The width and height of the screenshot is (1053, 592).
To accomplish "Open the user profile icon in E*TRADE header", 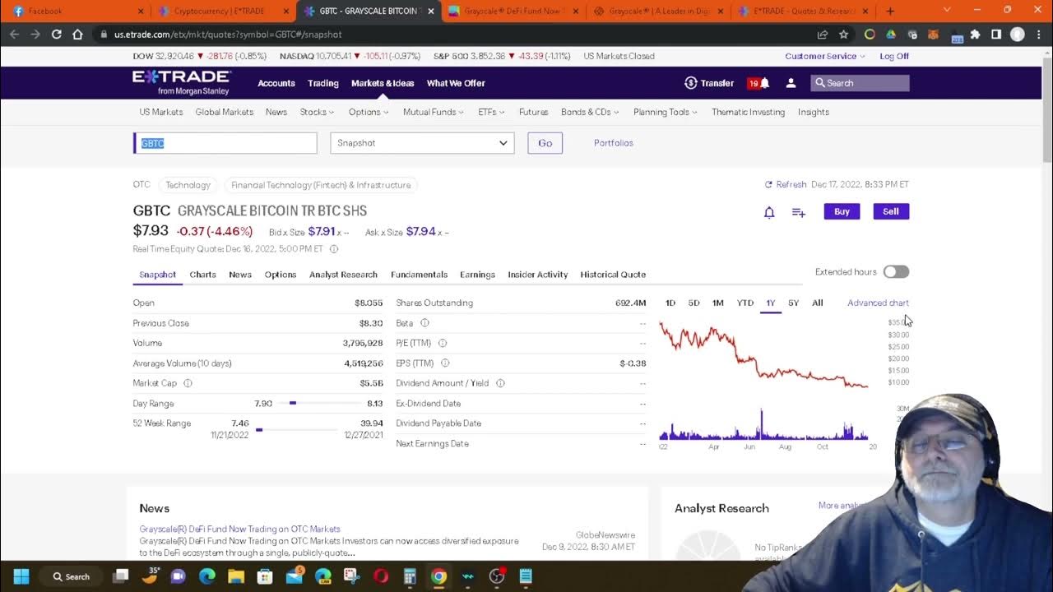I will [x=791, y=83].
